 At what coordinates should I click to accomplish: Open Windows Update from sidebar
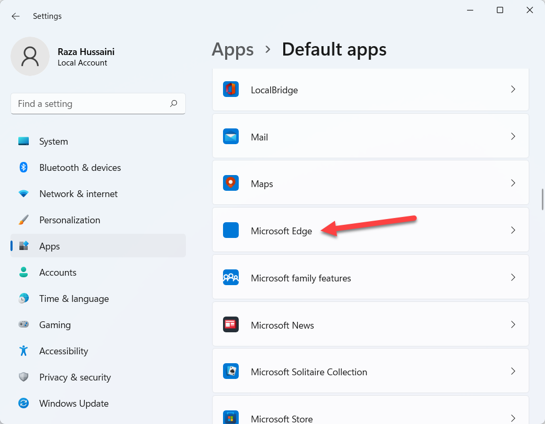tap(74, 404)
